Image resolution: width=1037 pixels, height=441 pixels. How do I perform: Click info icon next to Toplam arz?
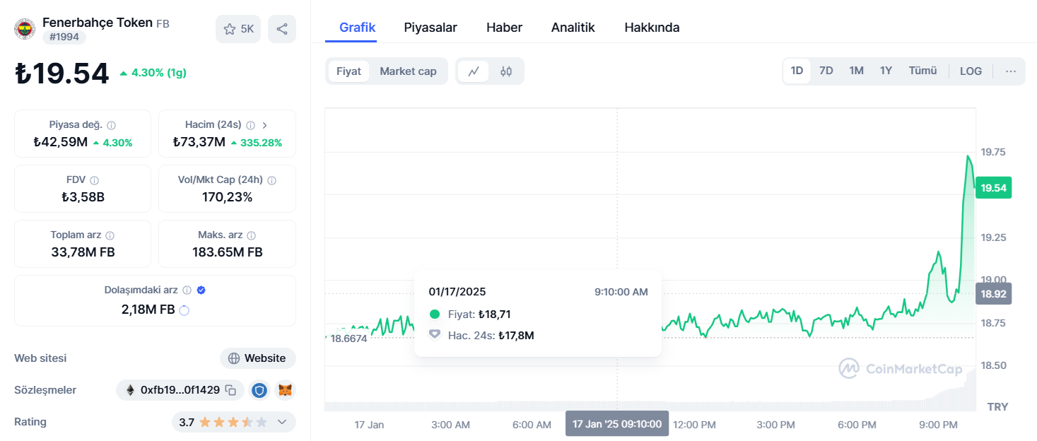[110, 235]
